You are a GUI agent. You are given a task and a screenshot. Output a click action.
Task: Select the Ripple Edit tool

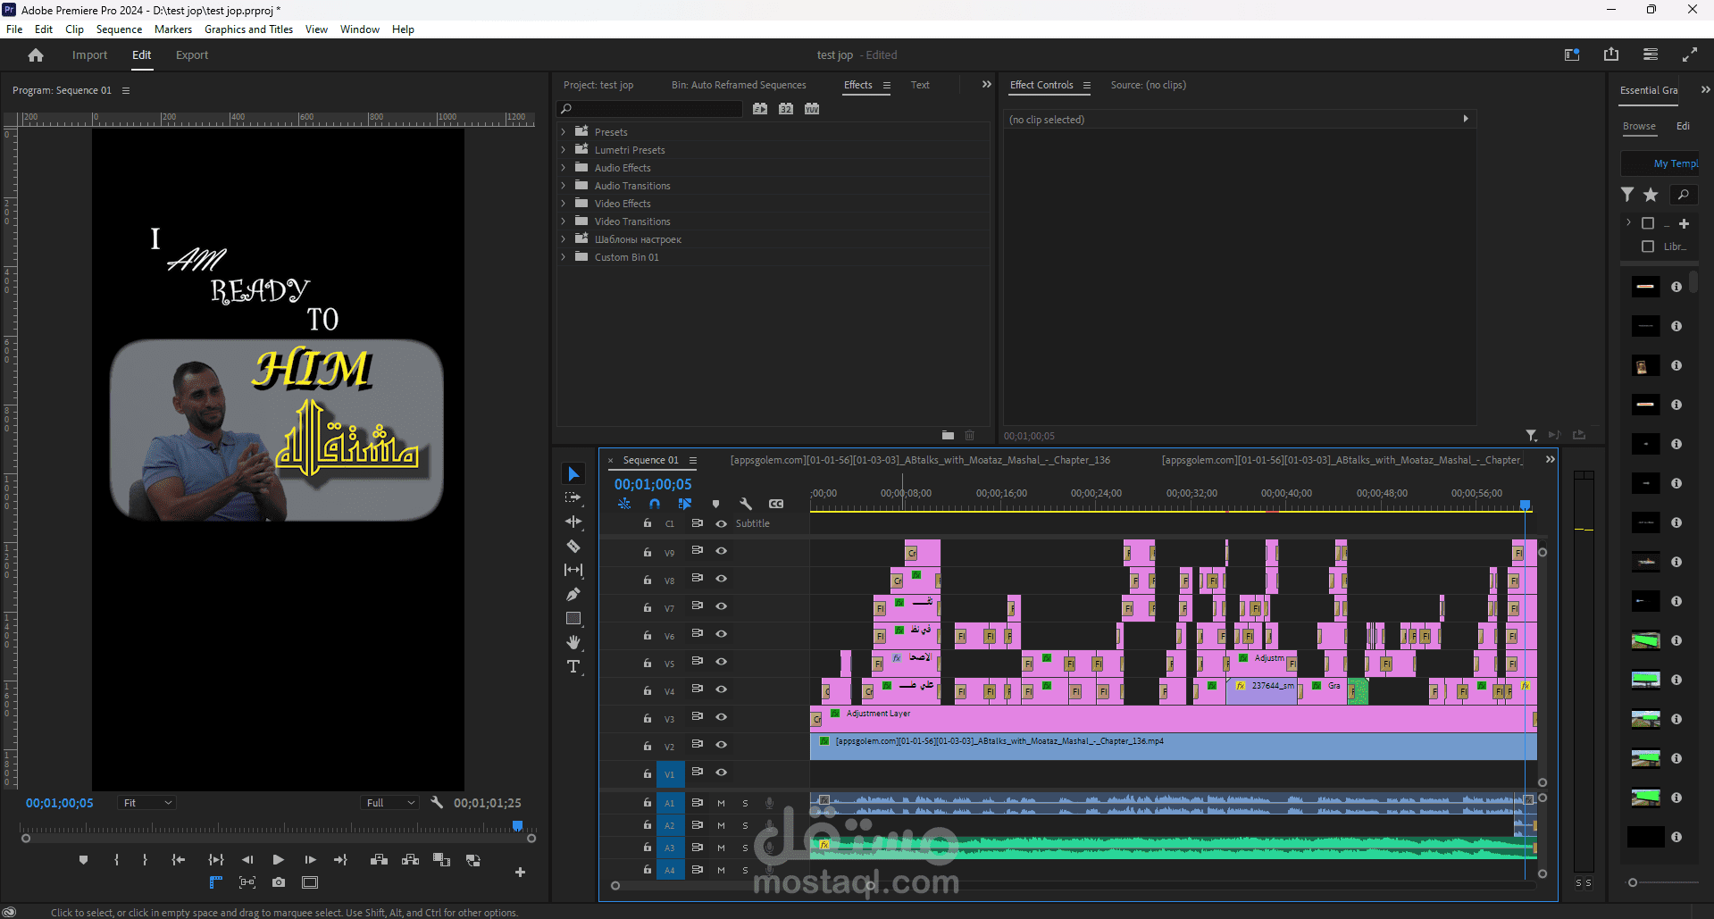pos(573,522)
